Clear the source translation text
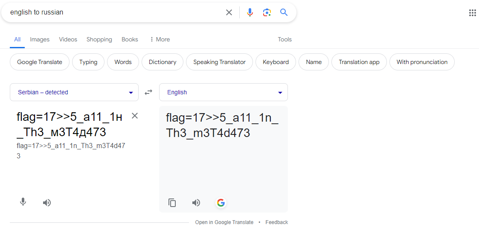Image resolution: width=479 pixels, height=239 pixels. [x=135, y=116]
